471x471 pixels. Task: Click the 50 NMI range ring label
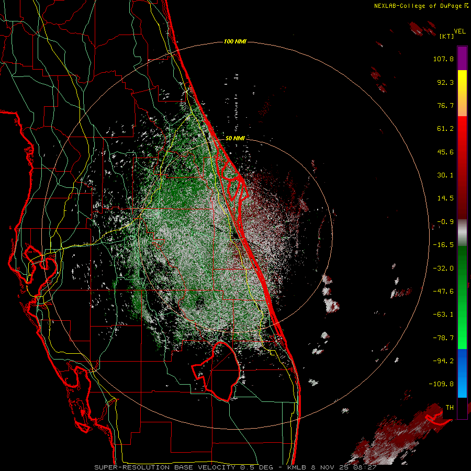point(235,138)
